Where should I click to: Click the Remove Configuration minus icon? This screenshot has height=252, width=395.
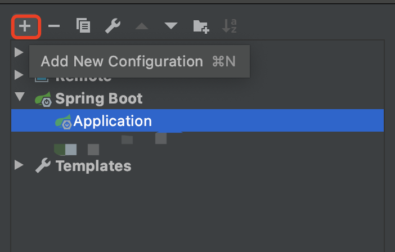click(x=54, y=26)
